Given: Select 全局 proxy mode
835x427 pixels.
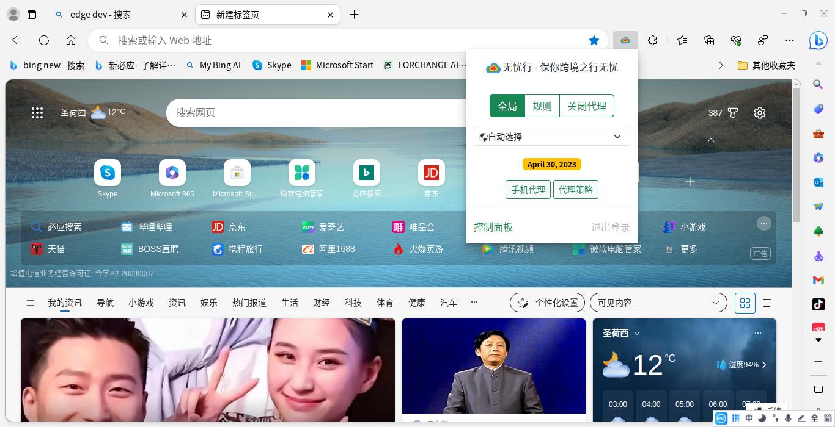Looking at the screenshot, I should point(507,106).
